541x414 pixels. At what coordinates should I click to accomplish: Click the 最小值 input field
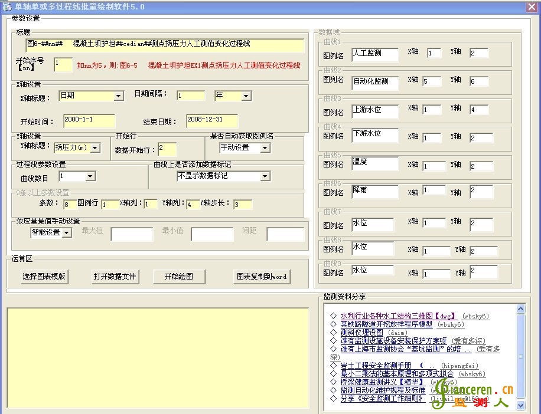pos(212,234)
